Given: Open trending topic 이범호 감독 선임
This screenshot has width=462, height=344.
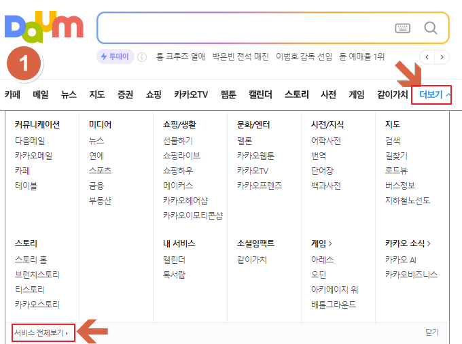Looking at the screenshot, I should tap(304, 56).
